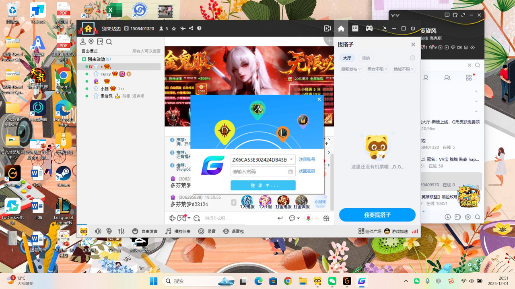Open the 自由发言 speaking mode selector
The height and width of the screenshot is (289, 515).
(145, 231)
